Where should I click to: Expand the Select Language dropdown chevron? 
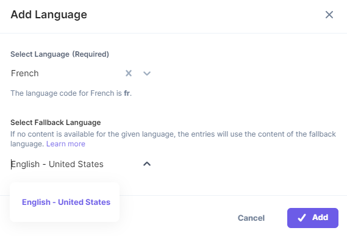tap(147, 73)
